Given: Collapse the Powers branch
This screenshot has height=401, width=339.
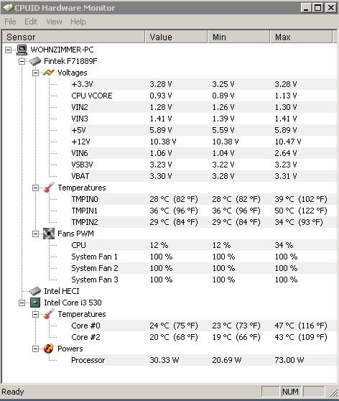Looking at the screenshot, I should click(35, 349).
